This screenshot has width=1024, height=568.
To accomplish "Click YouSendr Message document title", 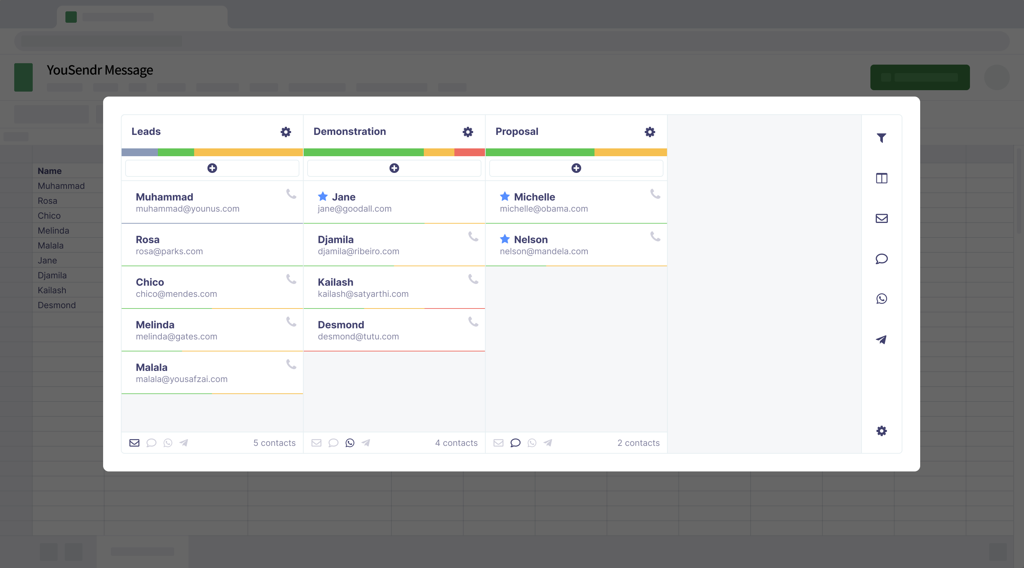I will pos(100,70).
